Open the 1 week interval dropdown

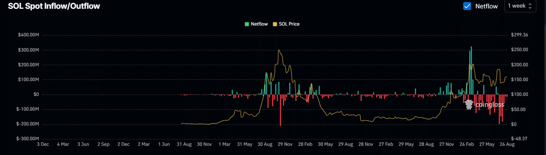click(520, 6)
